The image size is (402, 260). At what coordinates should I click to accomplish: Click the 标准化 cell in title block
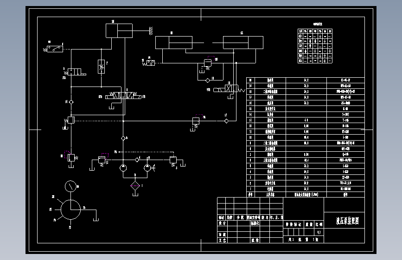point(255,223)
